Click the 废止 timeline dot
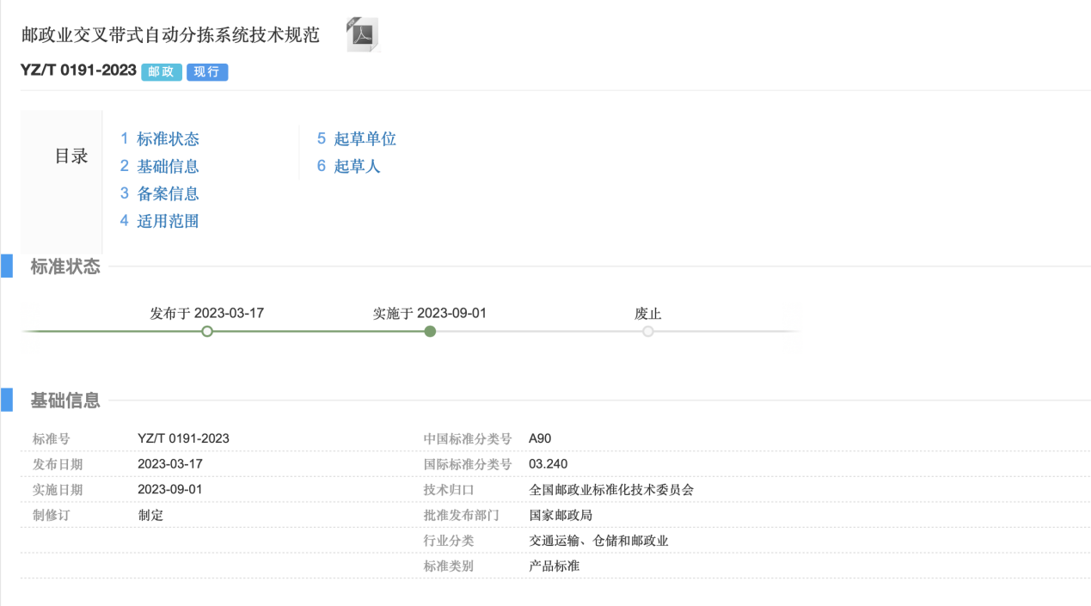 [x=648, y=331]
